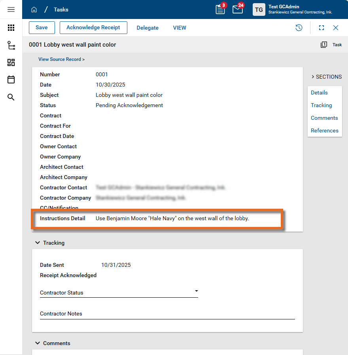Click the Save button

(42, 28)
